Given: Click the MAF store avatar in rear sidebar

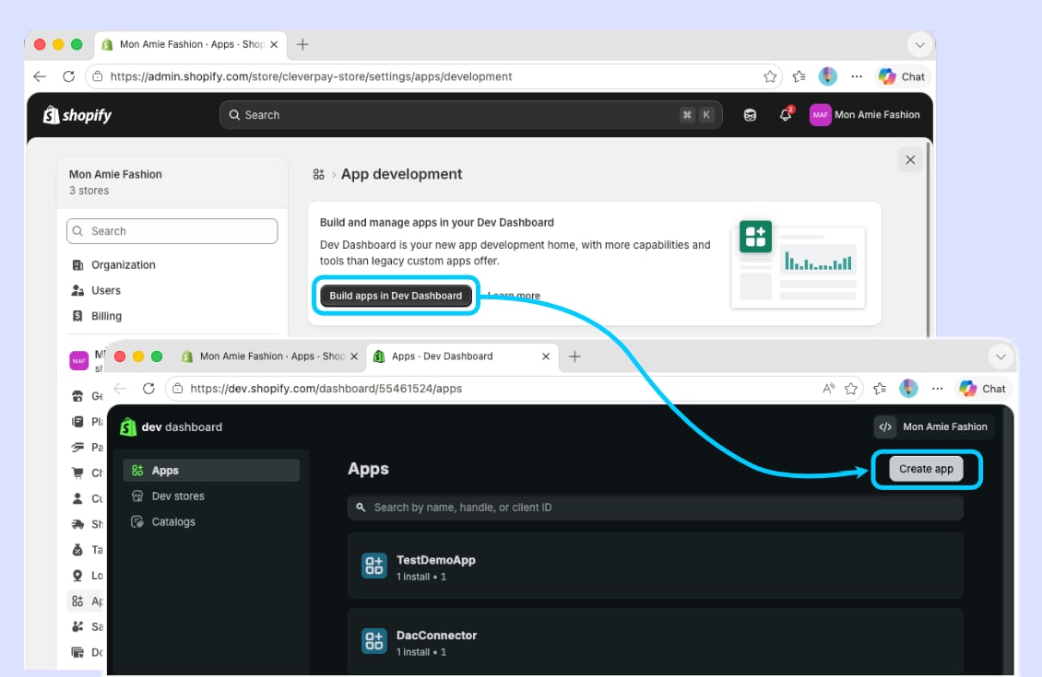Looking at the screenshot, I should [x=79, y=360].
